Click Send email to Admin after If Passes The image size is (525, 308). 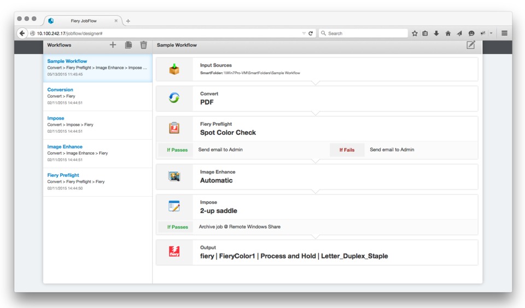[x=220, y=150]
